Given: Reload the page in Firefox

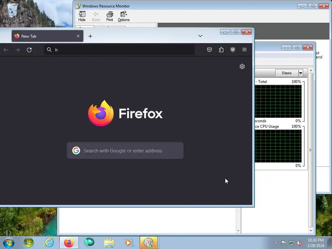Looking at the screenshot, I should pos(29,50).
